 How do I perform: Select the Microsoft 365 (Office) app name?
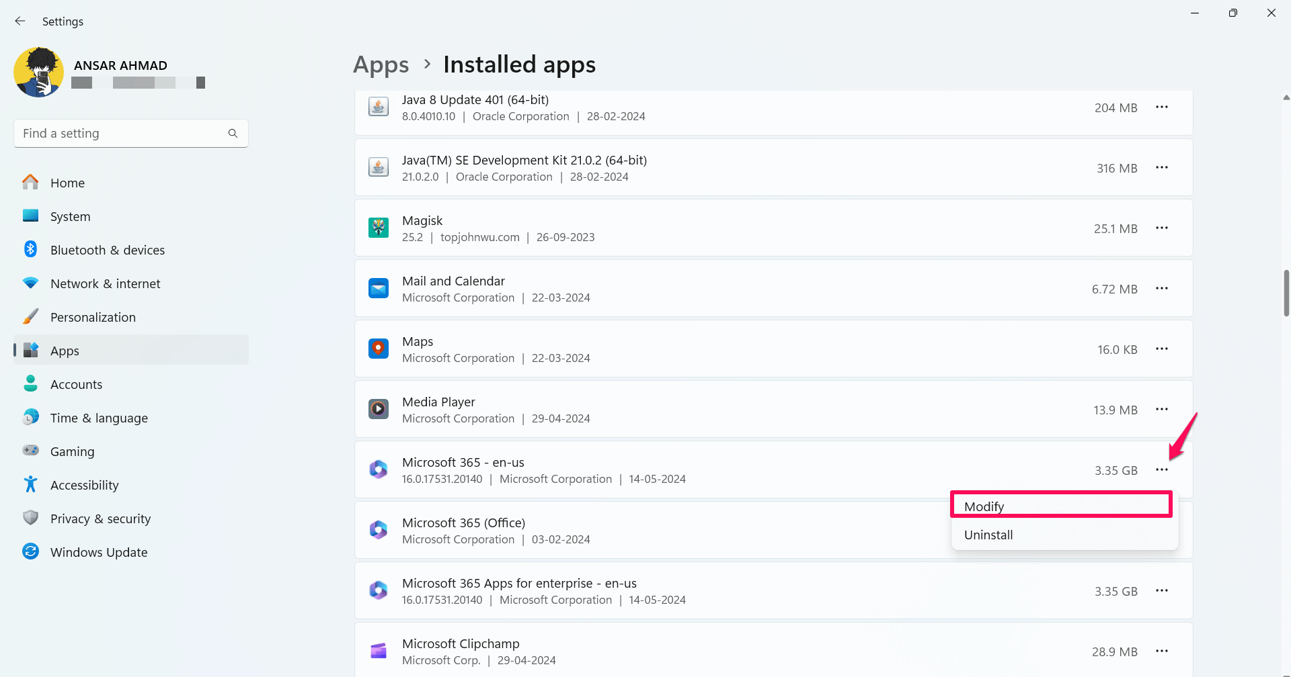coord(463,523)
